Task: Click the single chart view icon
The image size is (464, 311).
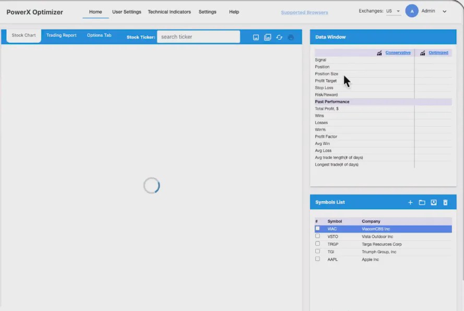Action: tap(256, 37)
